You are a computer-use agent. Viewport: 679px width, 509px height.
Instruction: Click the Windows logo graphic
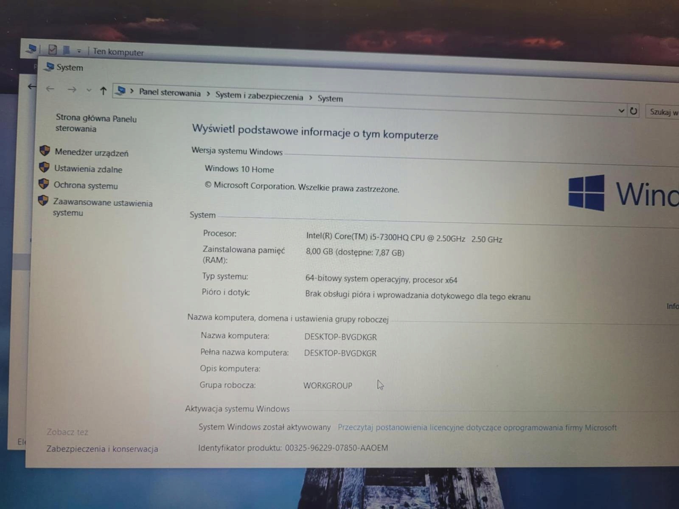[x=586, y=193]
